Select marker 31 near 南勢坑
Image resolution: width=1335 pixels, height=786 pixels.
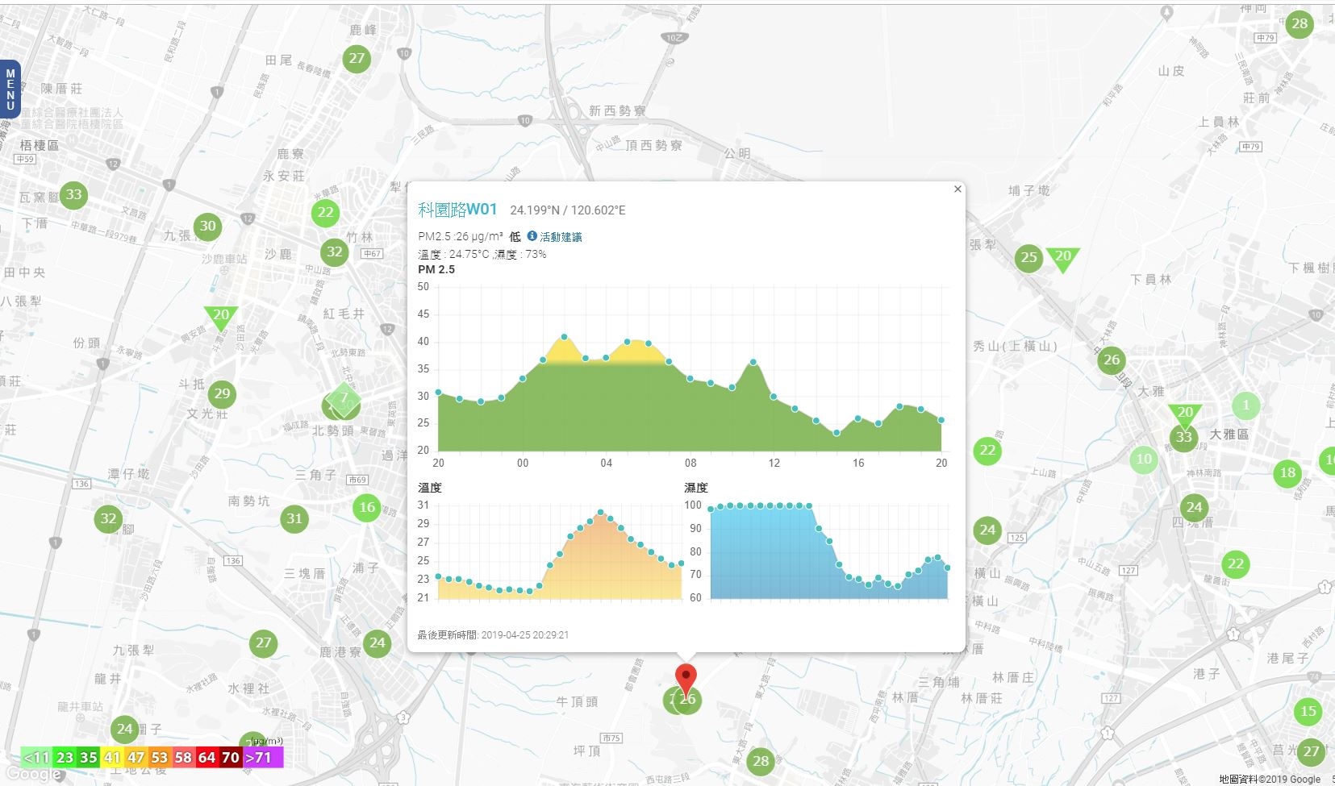(294, 519)
